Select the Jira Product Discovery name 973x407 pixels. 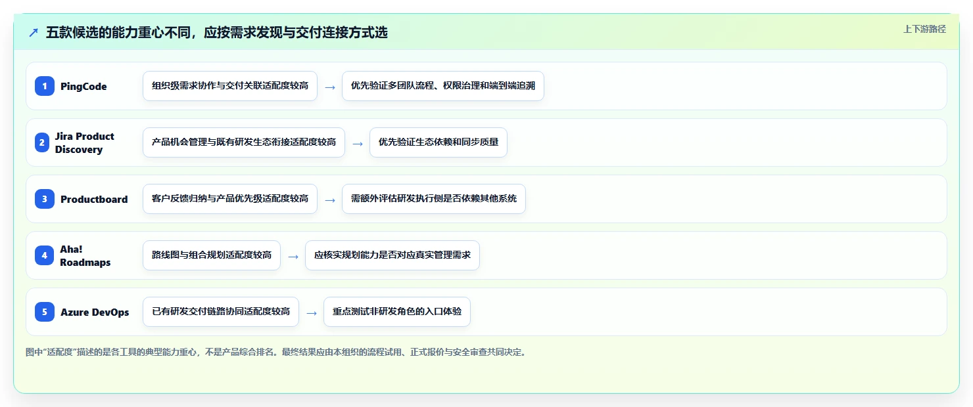(85, 142)
